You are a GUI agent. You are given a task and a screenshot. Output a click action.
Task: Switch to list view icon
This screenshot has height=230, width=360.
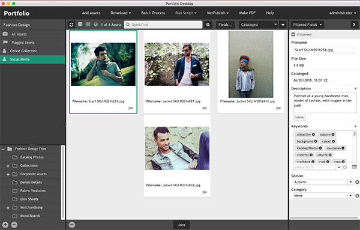pyautogui.click(x=88, y=25)
